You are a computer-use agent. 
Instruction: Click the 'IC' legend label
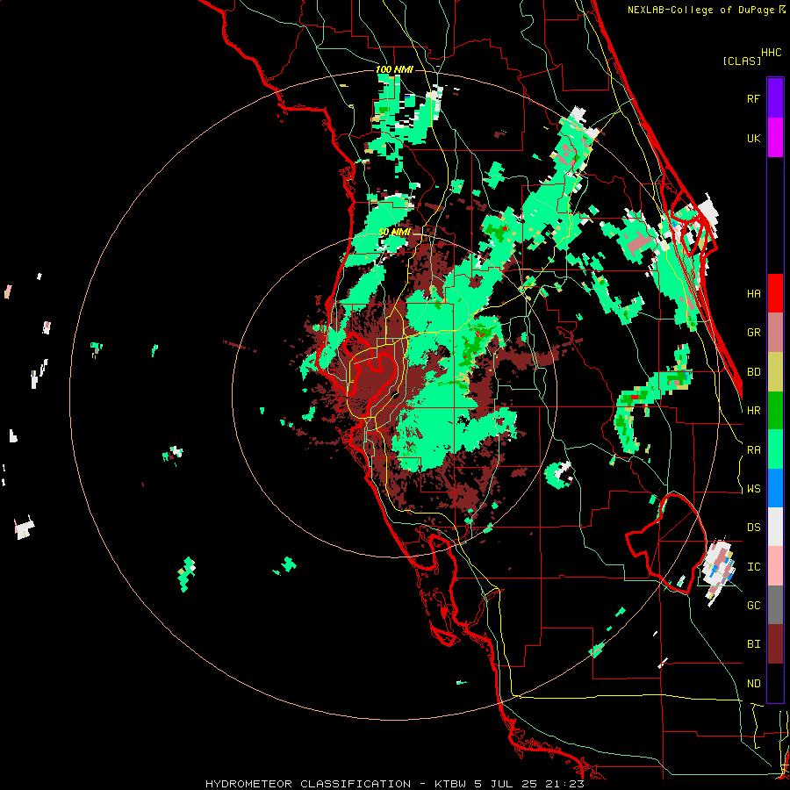tap(753, 567)
